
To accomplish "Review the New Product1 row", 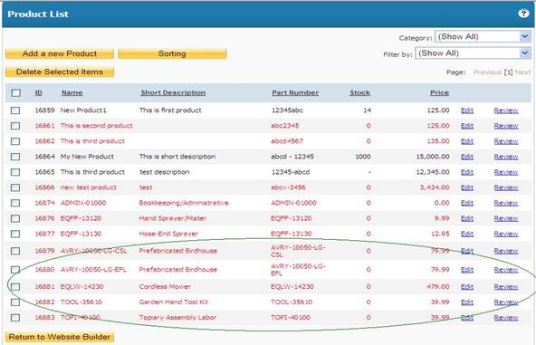I will [x=506, y=110].
